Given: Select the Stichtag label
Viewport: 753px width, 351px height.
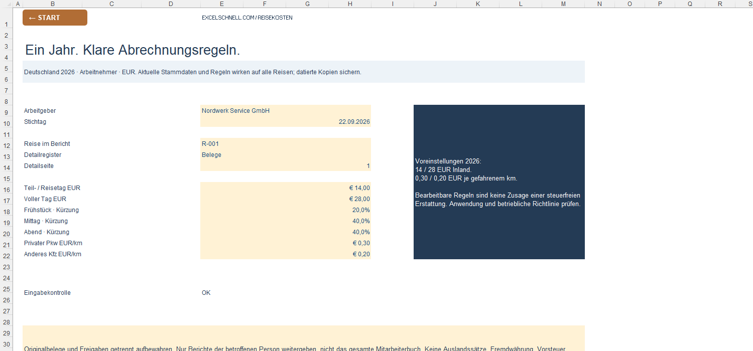Looking at the screenshot, I should pyautogui.click(x=35, y=122).
